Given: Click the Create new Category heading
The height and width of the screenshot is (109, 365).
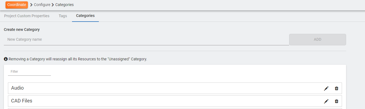Looking at the screenshot, I should pyautogui.click(x=22, y=30).
